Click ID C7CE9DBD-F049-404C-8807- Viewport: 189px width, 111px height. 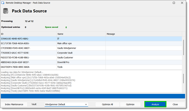pos(15,48)
